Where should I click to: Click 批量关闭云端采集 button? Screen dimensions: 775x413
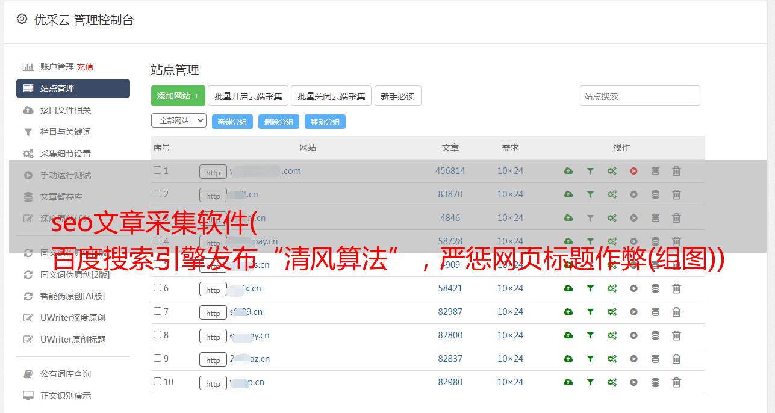point(331,96)
